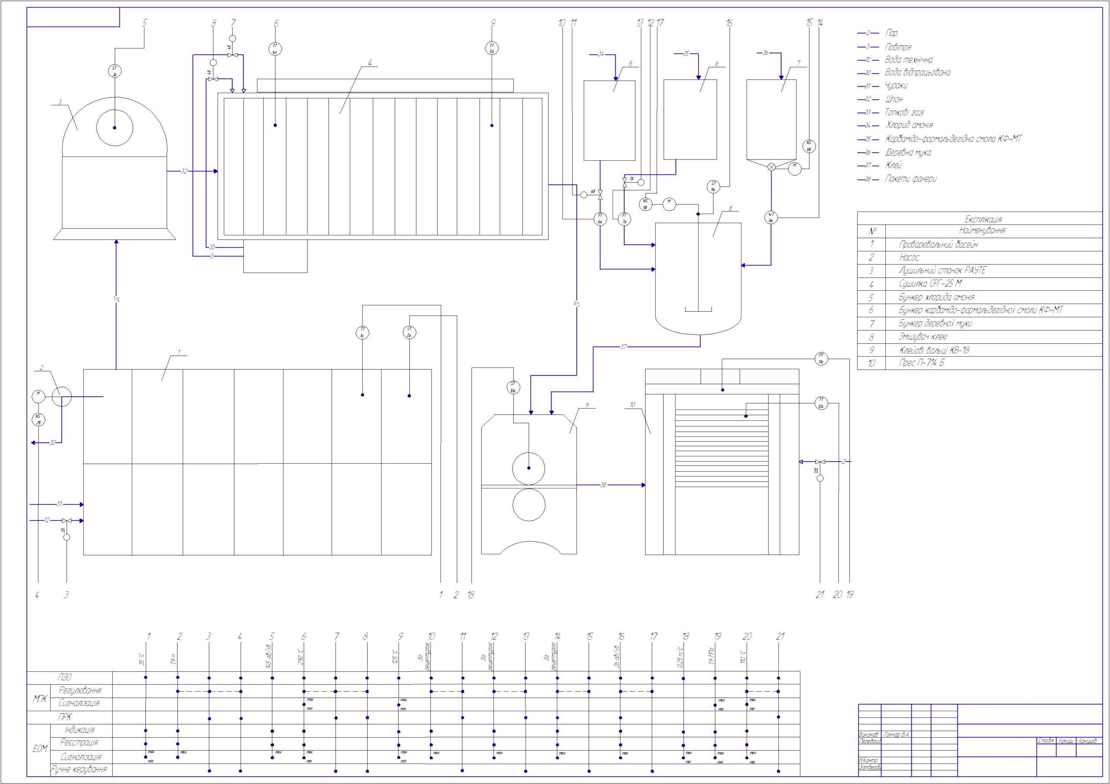The height and width of the screenshot is (784, 1110).
Task: Select the pump circle symbol labeled 2
Action: 62,397
